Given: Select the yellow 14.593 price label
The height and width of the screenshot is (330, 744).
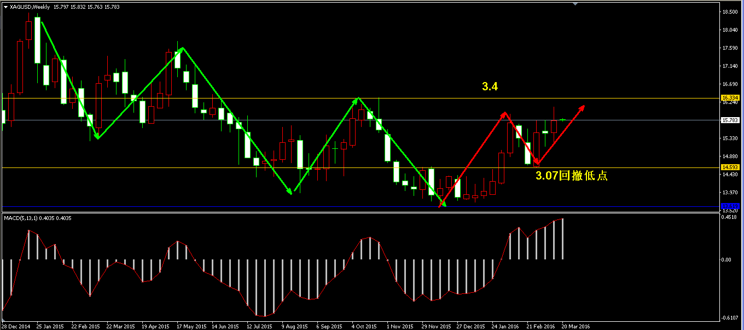Looking at the screenshot, I should pyautogui.click(x=730, y=167).
